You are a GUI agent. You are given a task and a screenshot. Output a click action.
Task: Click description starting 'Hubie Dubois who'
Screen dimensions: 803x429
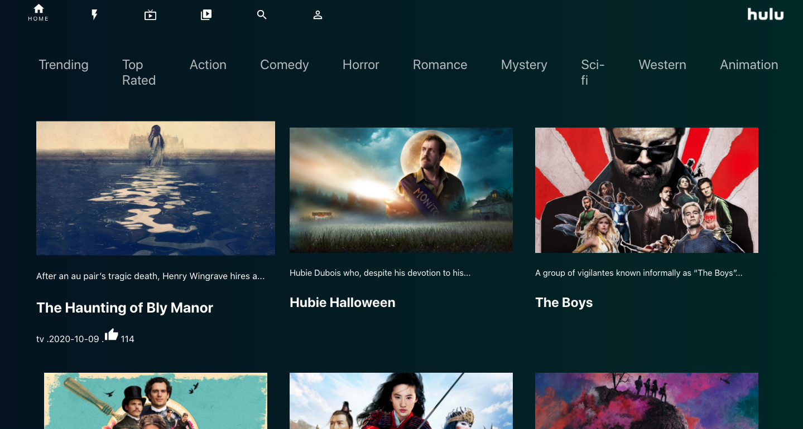click(380, 273)
